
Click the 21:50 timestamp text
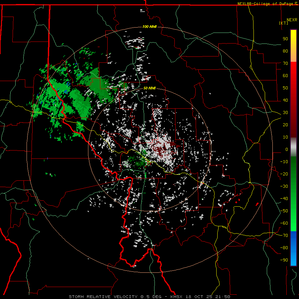coord(223,297)
